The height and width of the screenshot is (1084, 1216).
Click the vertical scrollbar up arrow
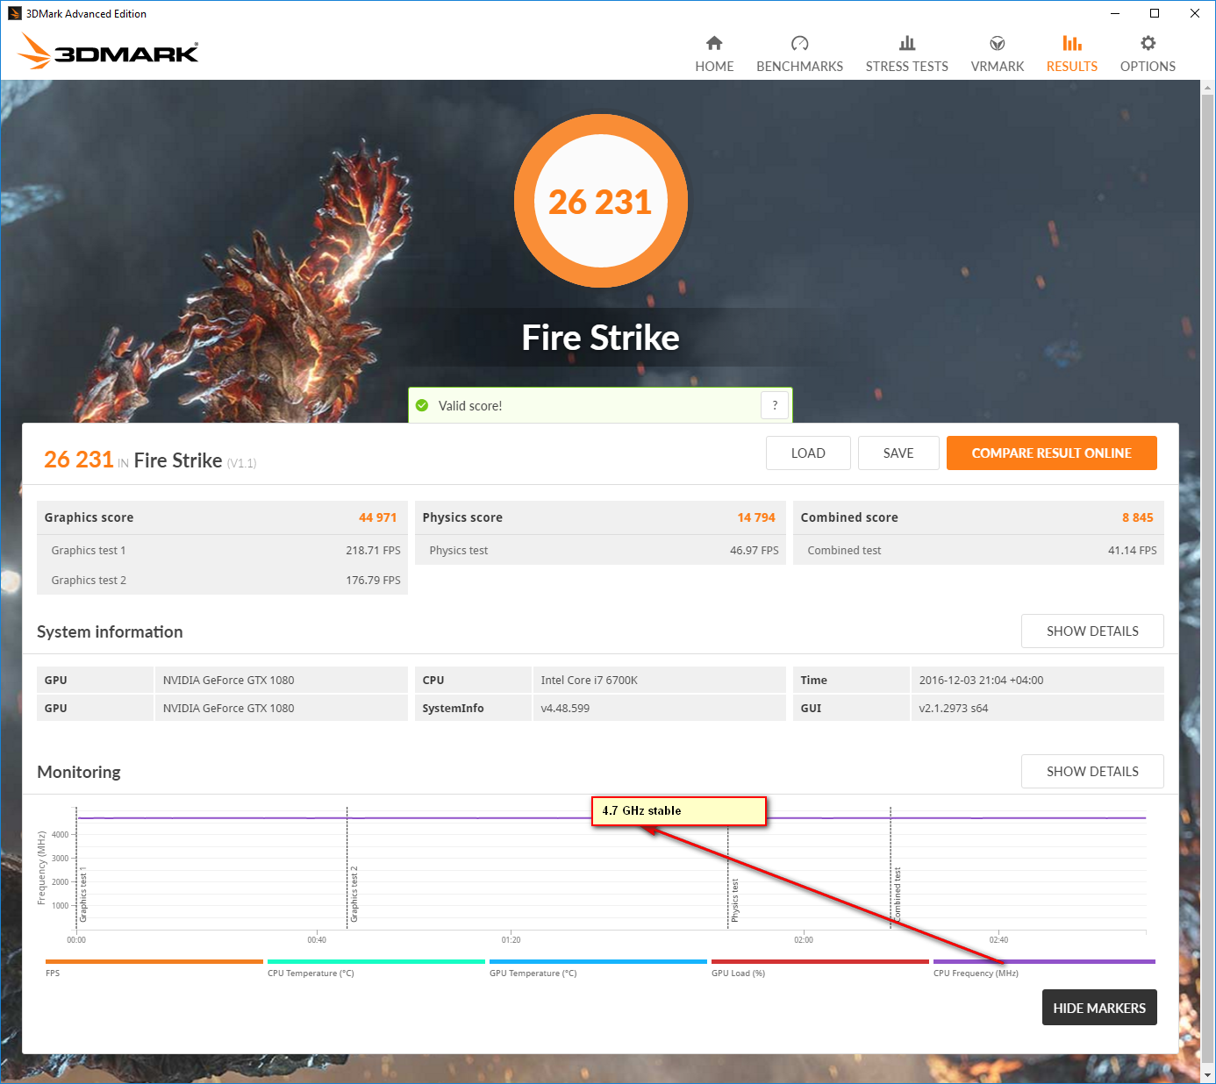1208,88
